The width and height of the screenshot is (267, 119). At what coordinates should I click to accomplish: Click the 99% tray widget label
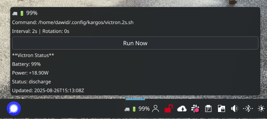[x=144, y=109]
